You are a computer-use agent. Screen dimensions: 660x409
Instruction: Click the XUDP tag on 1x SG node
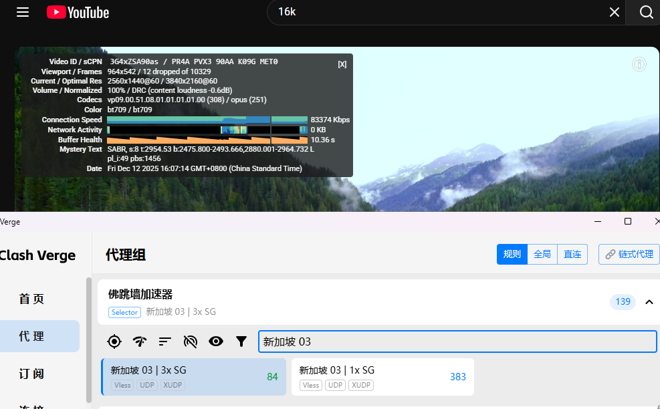[x=360, y=385]
